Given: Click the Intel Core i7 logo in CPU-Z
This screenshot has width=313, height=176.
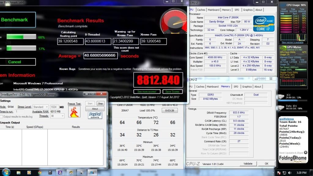Looking at the screenshot, I should pyautogui.click(x=264, y=24).
